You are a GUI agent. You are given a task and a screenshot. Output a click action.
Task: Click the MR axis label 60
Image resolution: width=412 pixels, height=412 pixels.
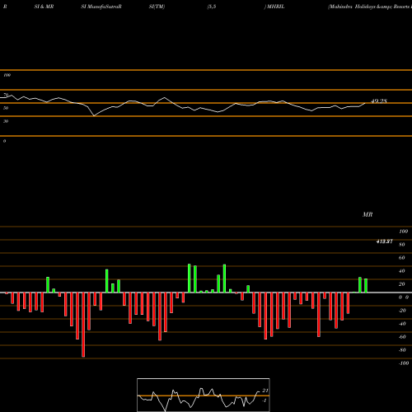402,258
